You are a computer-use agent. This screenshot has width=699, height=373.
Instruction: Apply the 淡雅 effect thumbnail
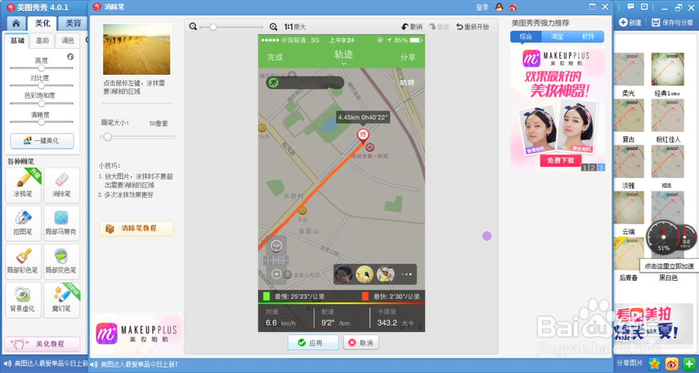point(628,161)
